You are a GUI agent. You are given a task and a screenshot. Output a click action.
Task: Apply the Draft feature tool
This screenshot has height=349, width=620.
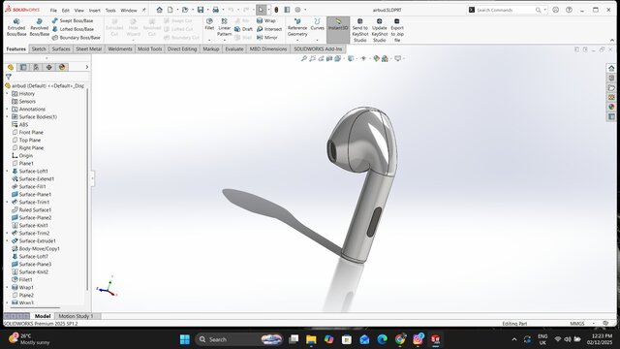243,29
